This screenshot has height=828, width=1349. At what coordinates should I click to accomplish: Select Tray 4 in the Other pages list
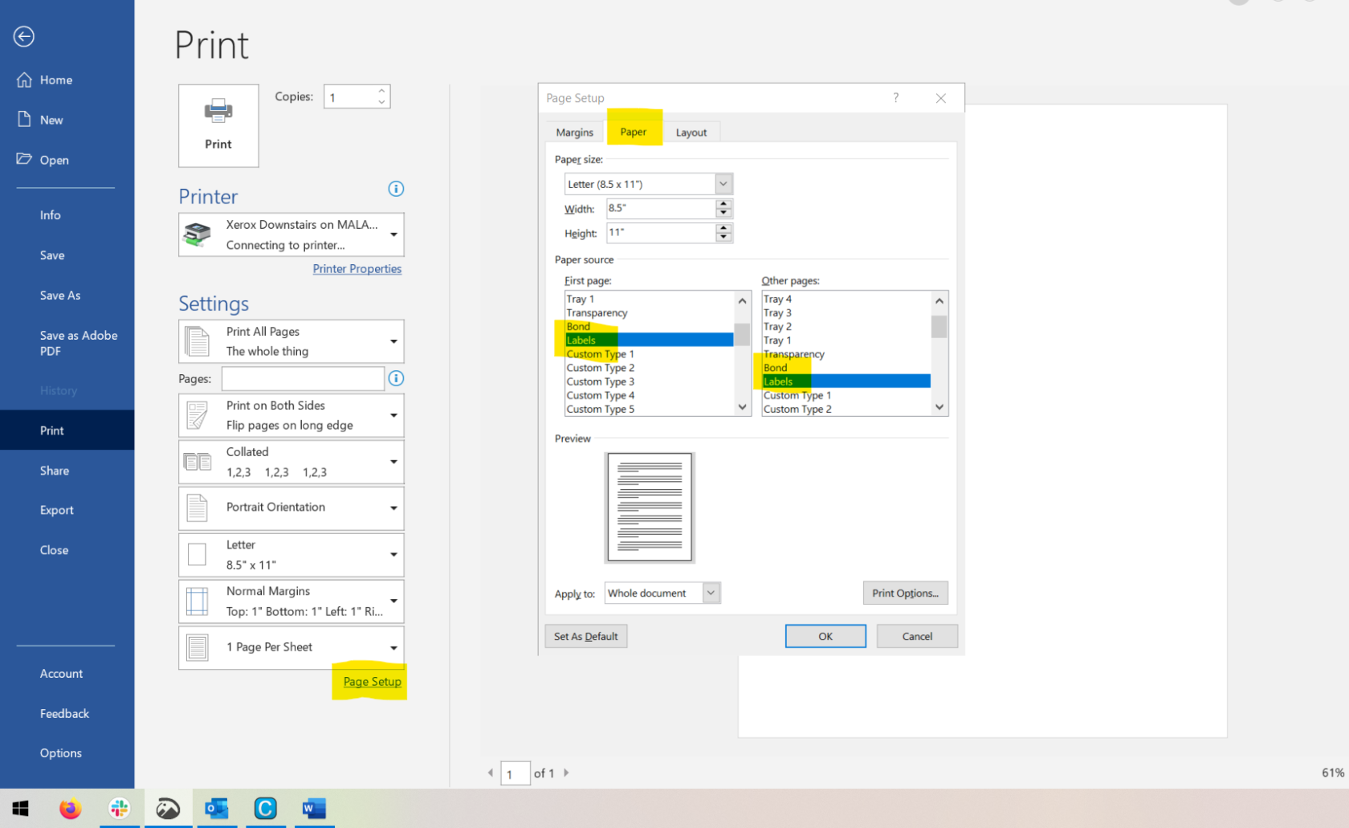pos(777,299)
